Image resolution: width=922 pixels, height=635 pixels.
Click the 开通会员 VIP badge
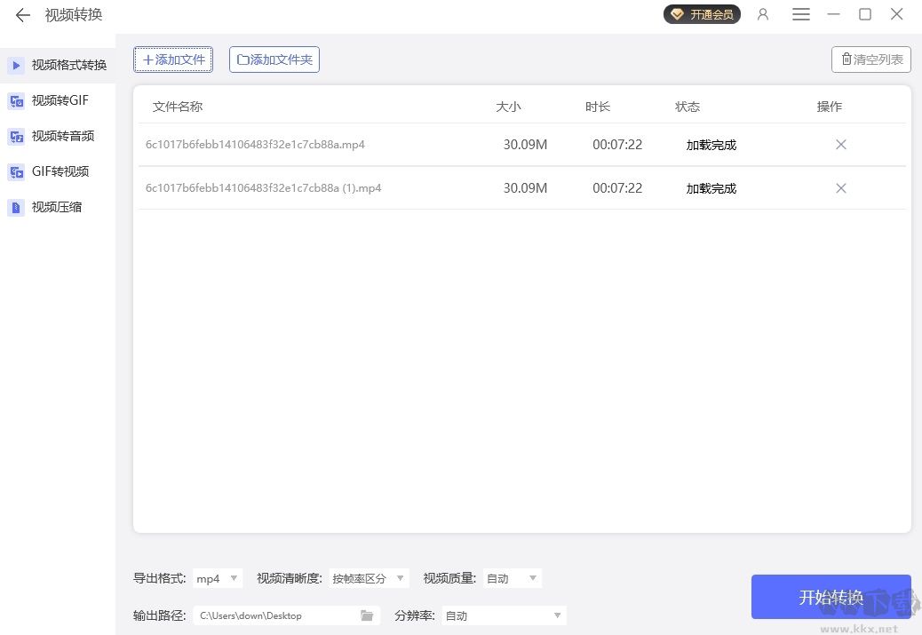tap(702, 14)
